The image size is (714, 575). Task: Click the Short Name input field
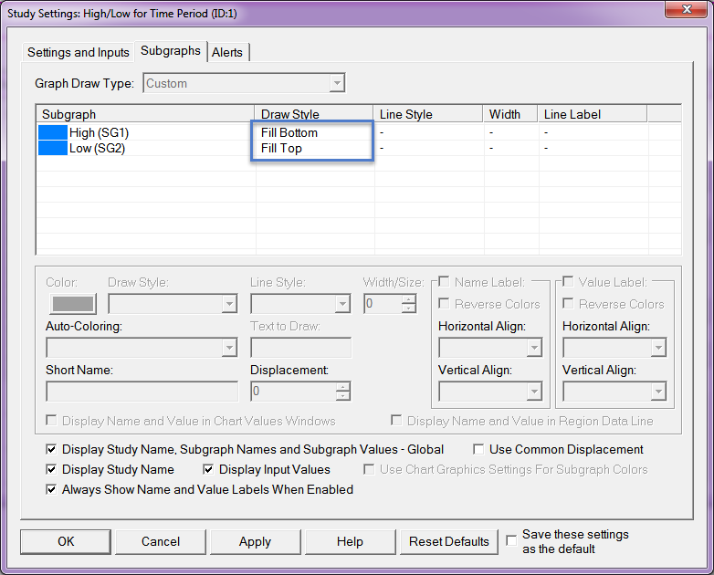pos(142,392)
